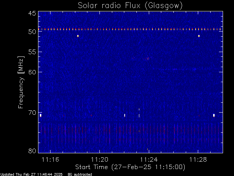
Task: Click the bright 51 MHz spot near 11:18
Action: (x=78, y=36)
